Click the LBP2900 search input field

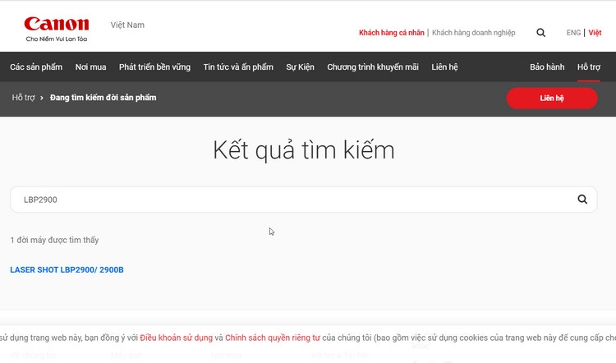[x=304, y=200]
